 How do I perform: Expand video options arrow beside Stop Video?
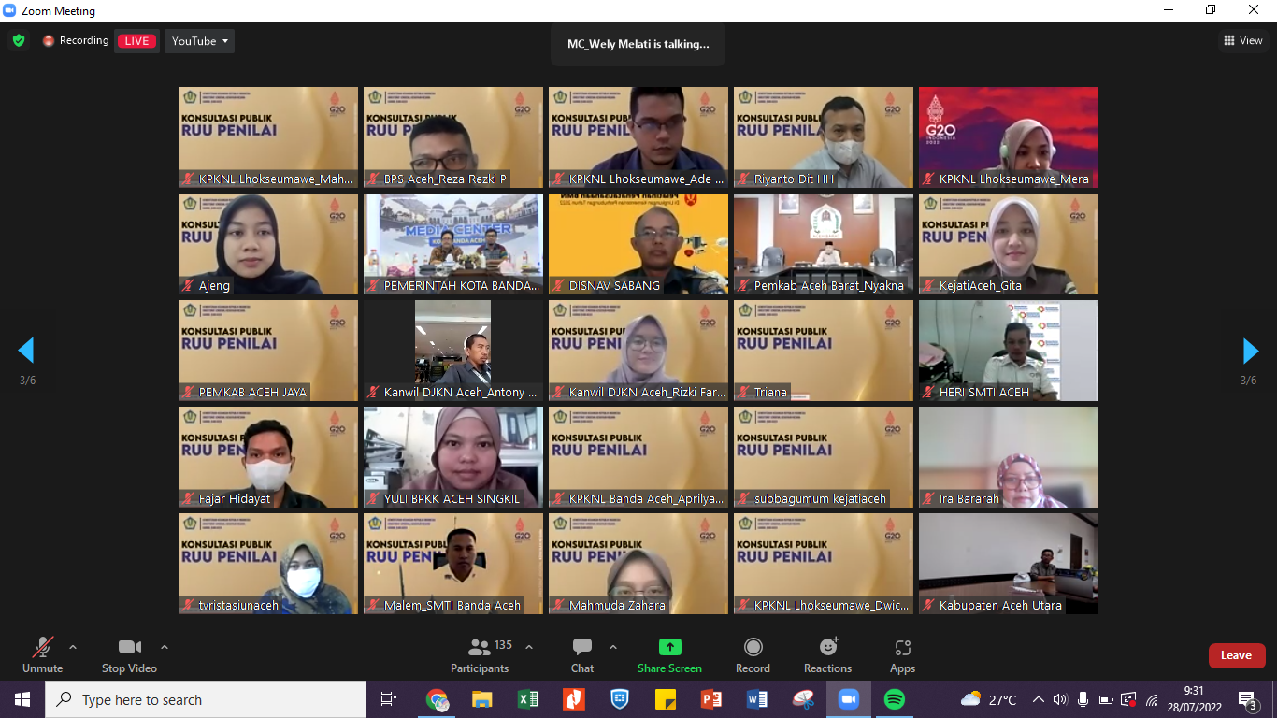click(x=165, y=647)
